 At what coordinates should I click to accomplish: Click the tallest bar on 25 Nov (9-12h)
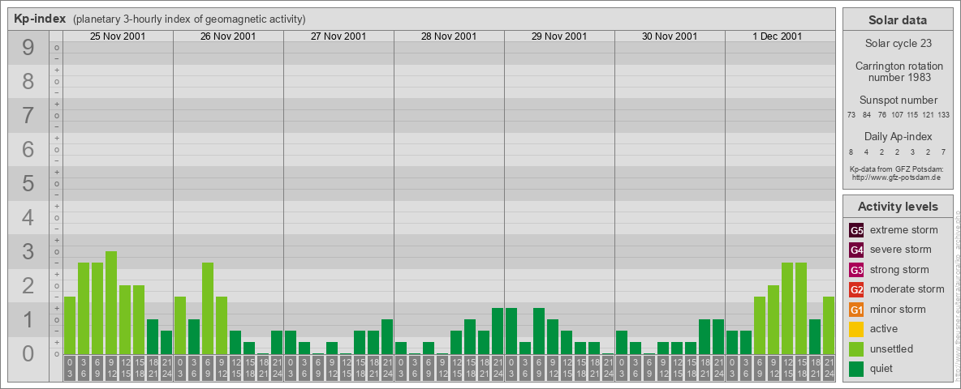[111, 303]
